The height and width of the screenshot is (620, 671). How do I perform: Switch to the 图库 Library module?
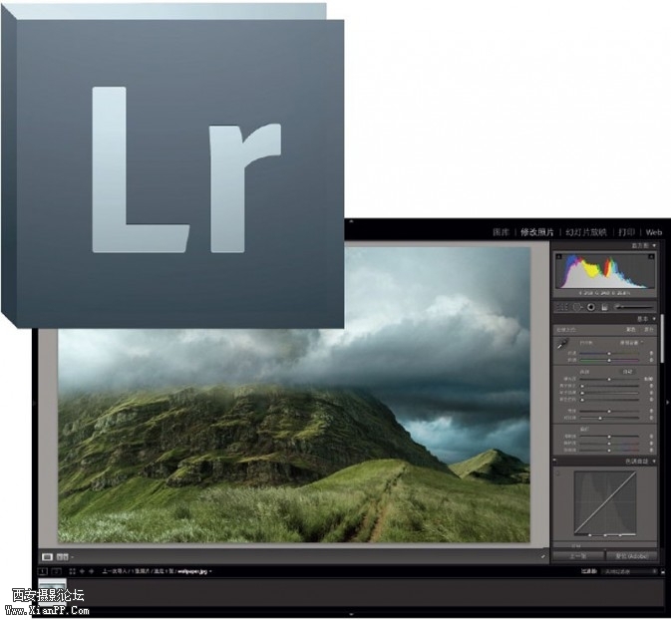pyautogui.click(x=501, y=232)
